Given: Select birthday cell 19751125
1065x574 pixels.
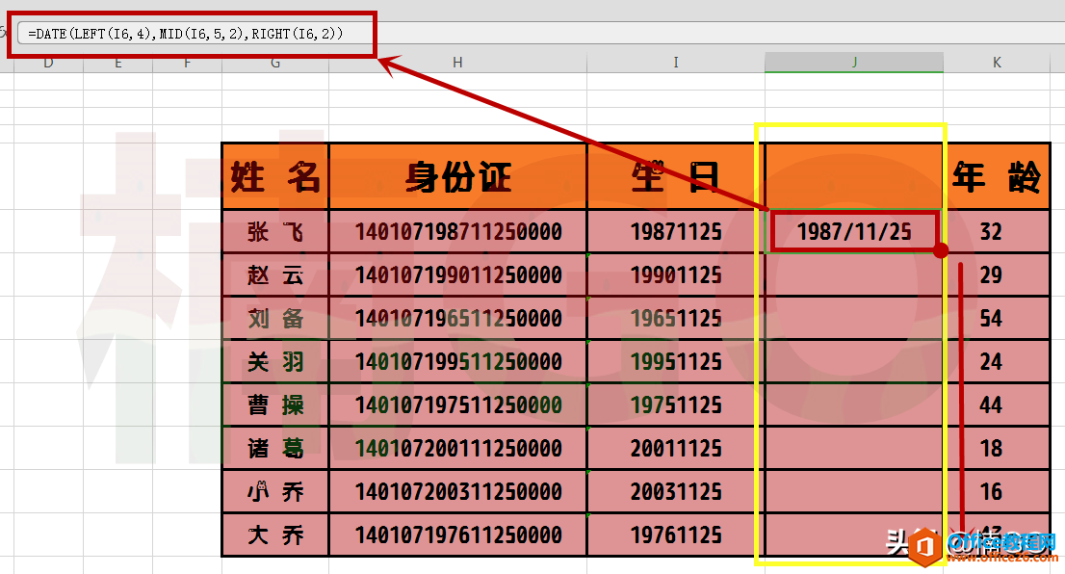Looking at the screenshot, I should click(x=676, y=404).
